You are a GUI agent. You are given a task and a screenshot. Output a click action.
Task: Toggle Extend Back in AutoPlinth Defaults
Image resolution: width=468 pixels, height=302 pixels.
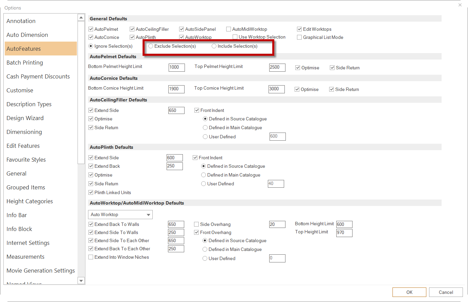[91, 166]
